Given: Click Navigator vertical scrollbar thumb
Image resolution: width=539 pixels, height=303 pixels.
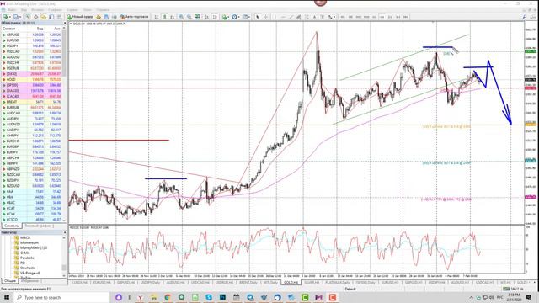Looking at the screenshot, I should pos(64,268).
